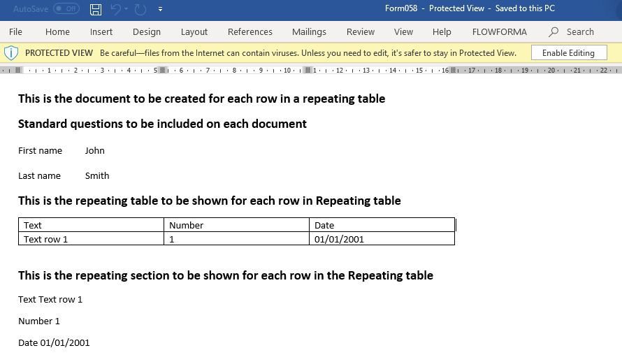Click the 'Text Text row 1' line
The image size is (622, 355).
pyautogui.click(x=50, y=300)
